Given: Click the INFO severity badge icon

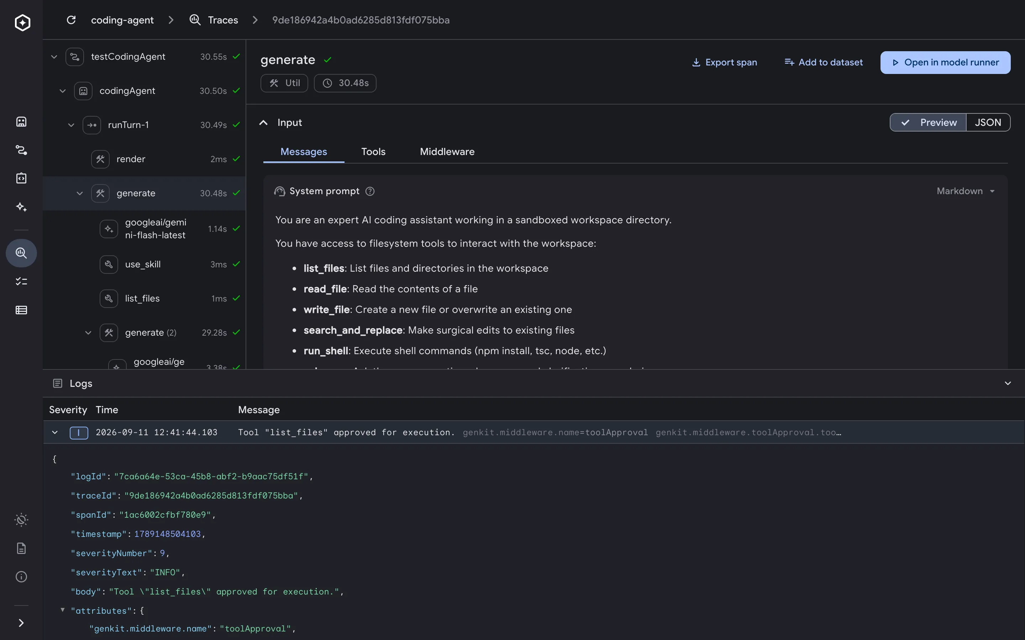Looking at the screenshot, I should tap(79, 433).
